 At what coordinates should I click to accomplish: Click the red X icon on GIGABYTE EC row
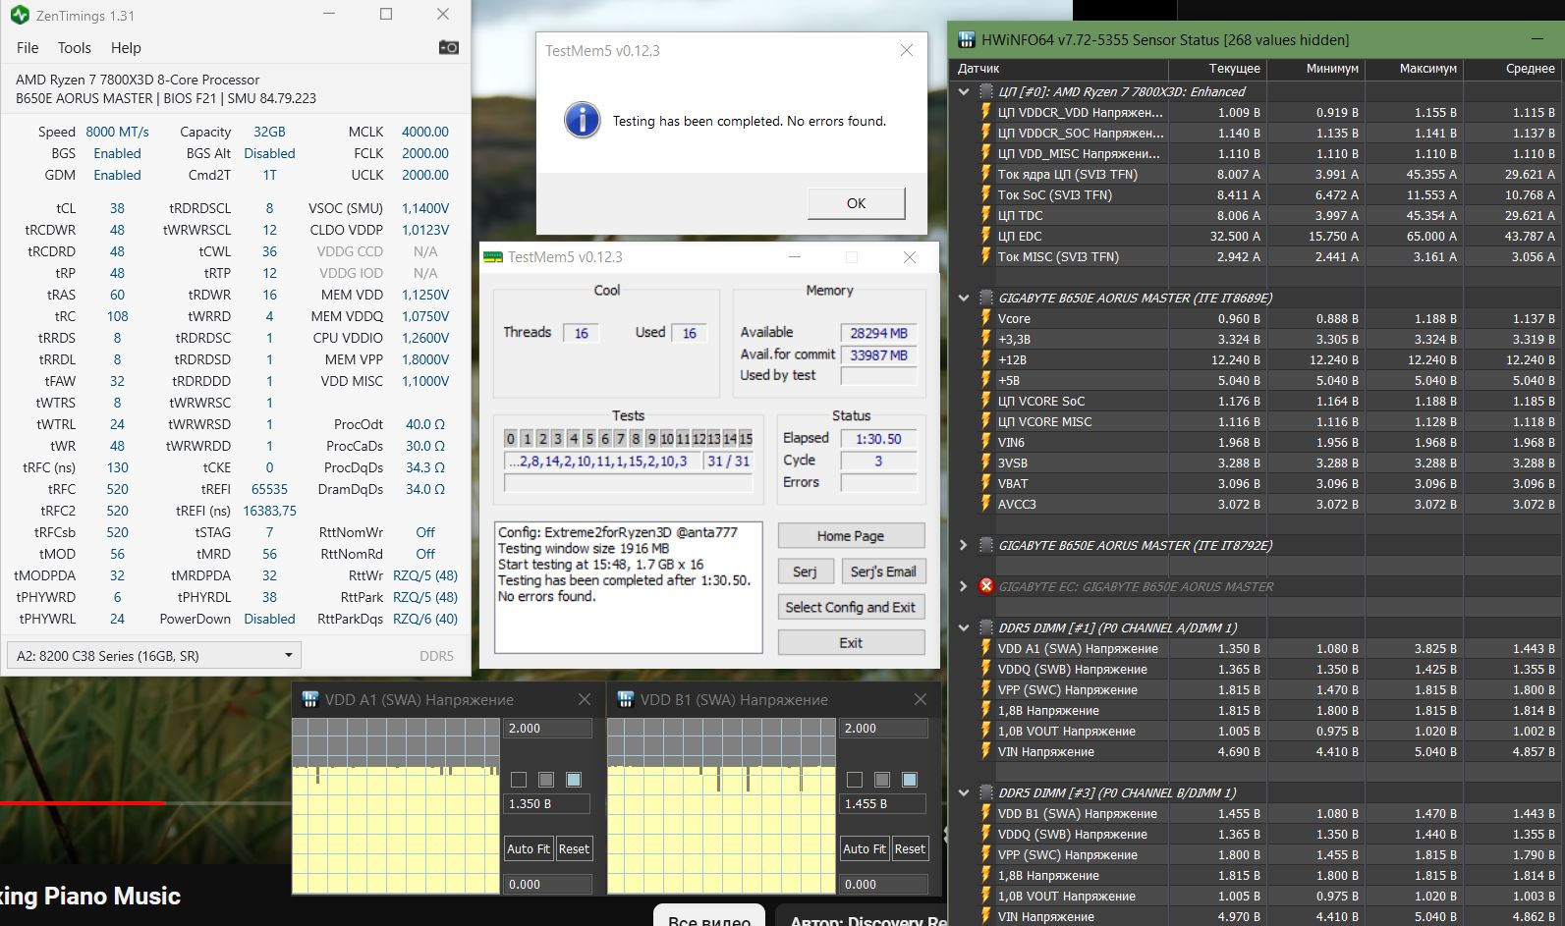tap(986, 586)
